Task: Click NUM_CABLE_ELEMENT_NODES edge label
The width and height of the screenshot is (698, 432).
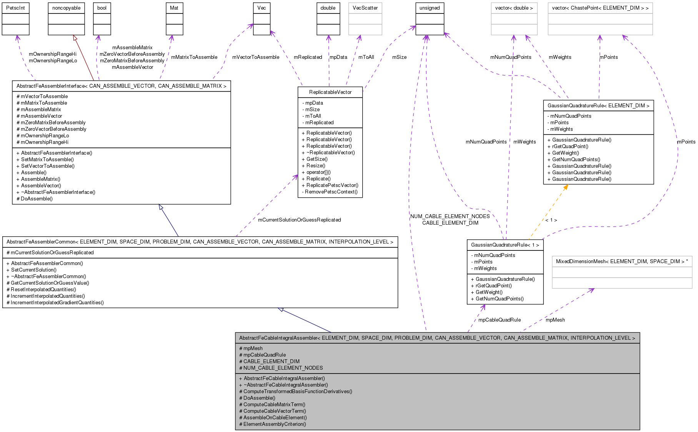Action: (x=450, y=217)
